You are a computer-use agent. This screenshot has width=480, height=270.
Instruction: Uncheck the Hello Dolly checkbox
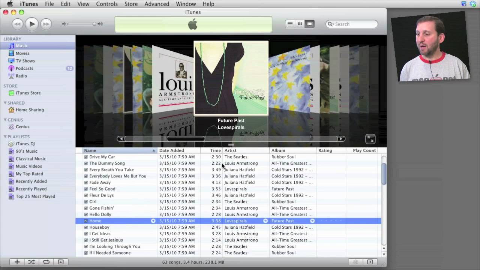(86, 214)
